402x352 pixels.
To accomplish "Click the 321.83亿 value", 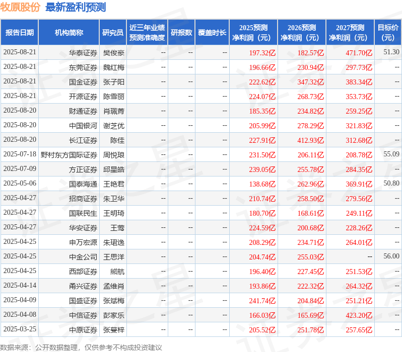I will 359,126.
